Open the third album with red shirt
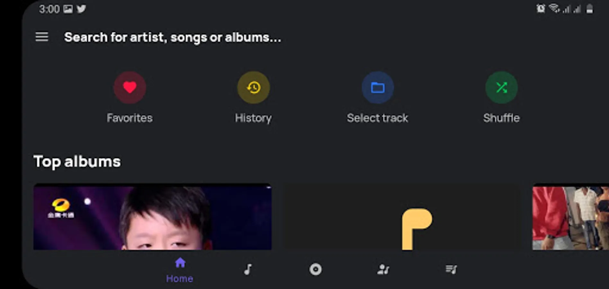The height and width of the screenshot is (289, 609). (x=570, y=217)
